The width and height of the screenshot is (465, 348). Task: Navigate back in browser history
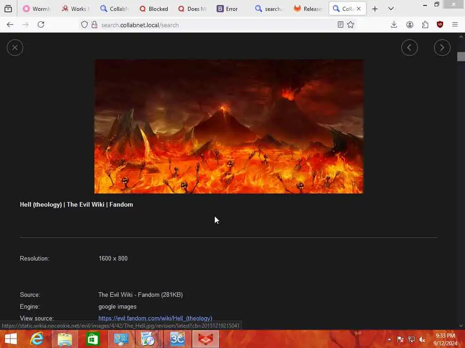click(10, 25)
